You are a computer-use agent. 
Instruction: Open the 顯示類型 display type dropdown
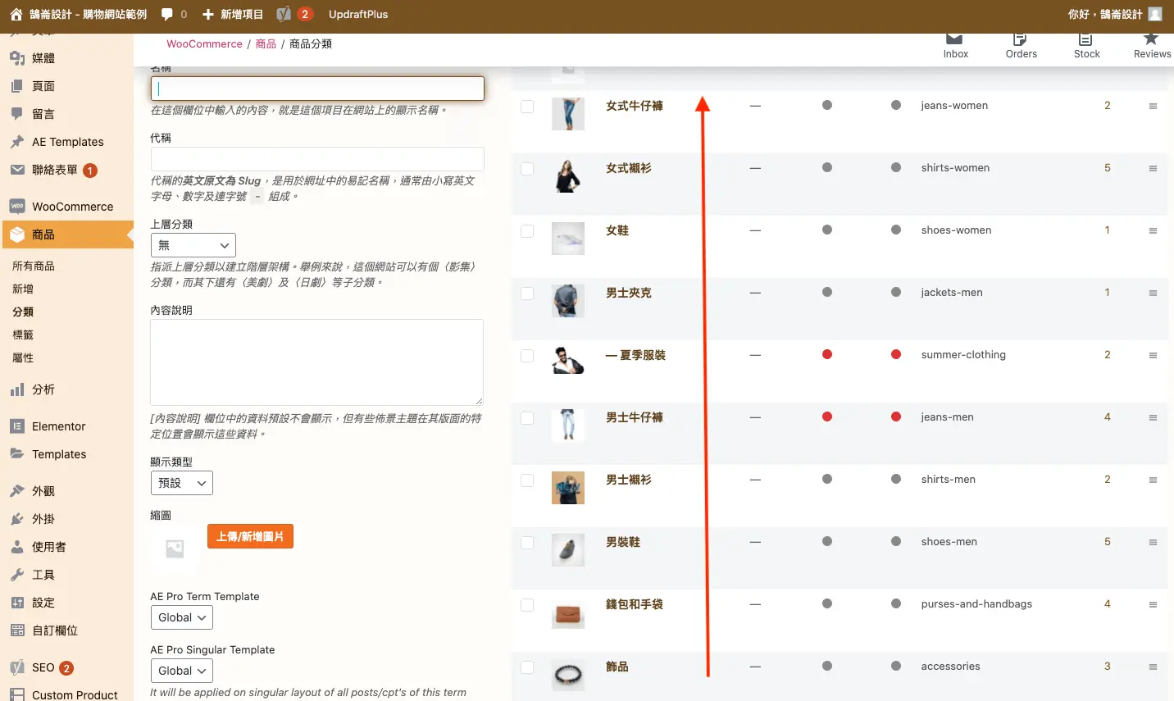(182, 483)
